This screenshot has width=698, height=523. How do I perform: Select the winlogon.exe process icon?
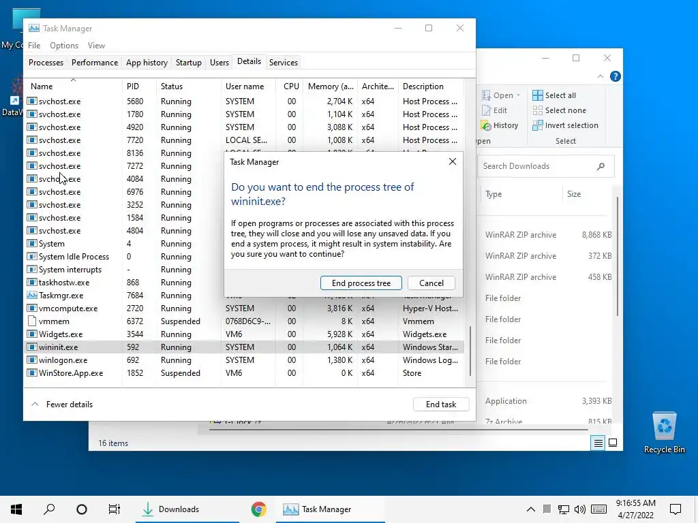pyautogui.click(x=31, y=360)
